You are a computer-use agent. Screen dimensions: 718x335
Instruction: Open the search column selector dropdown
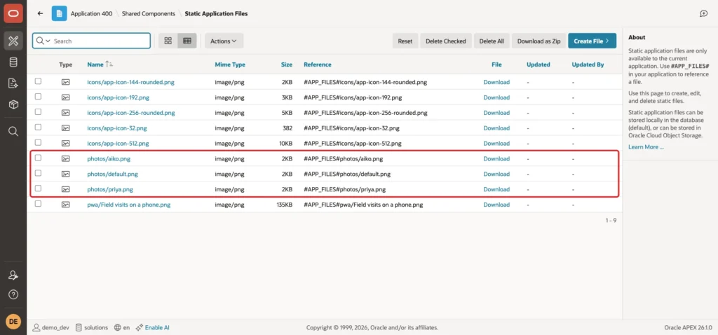(x=43, y=41)
